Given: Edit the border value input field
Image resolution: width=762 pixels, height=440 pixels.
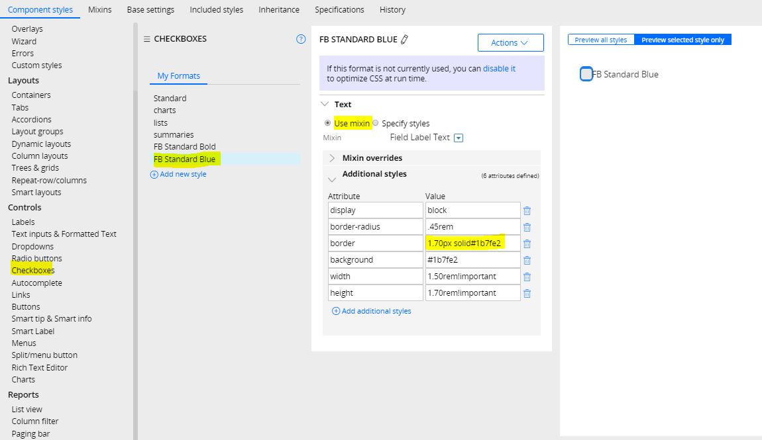Looking at the screenshot, I should tap(472, 243).
